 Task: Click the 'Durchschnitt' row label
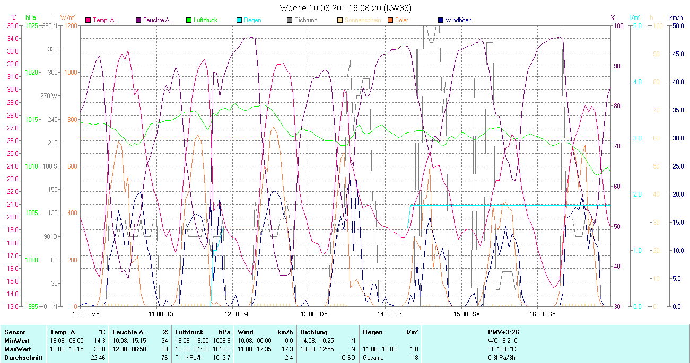(x=23, y=358)
